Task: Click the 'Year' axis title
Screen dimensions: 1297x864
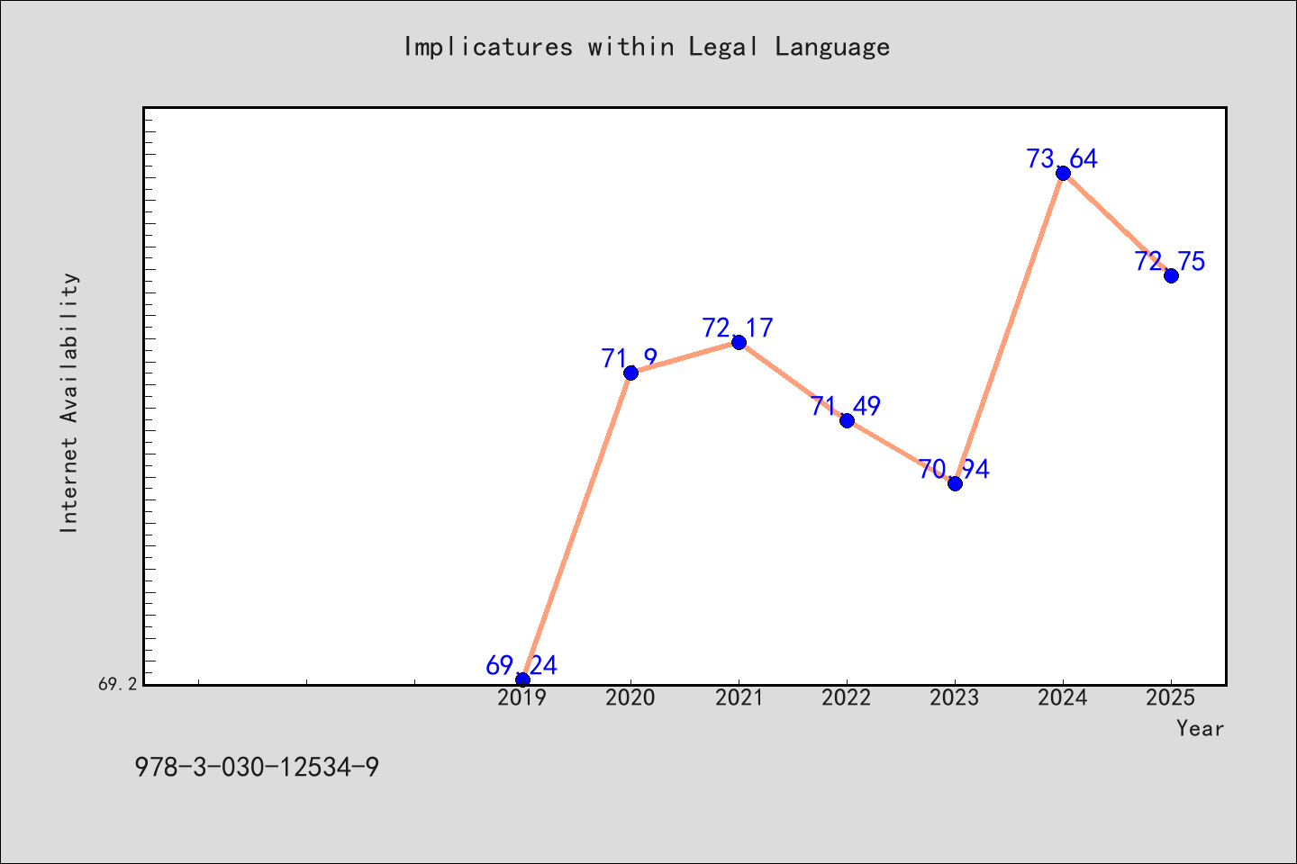Action: pyautogui.click(x=1201, y=728)
